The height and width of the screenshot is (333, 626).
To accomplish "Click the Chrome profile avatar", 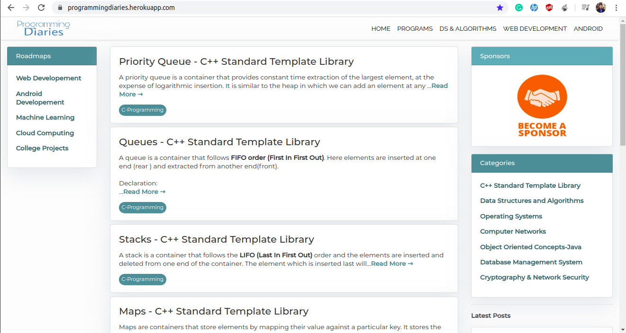I will pos(600,8).
